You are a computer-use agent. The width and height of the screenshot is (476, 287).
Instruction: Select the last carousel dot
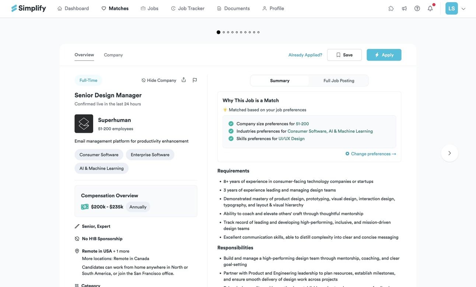(258, 32)
